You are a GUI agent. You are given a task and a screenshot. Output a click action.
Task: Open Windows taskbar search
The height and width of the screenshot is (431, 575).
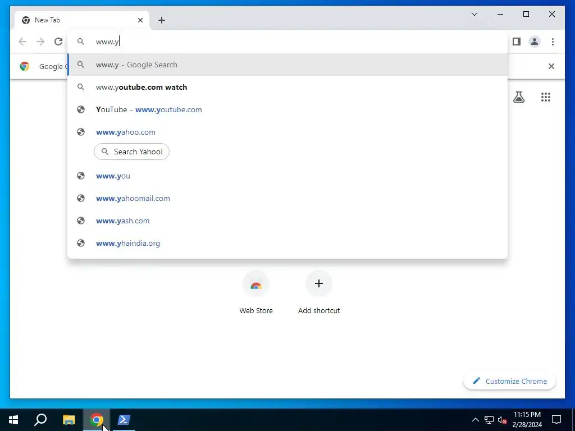point(40,420)
